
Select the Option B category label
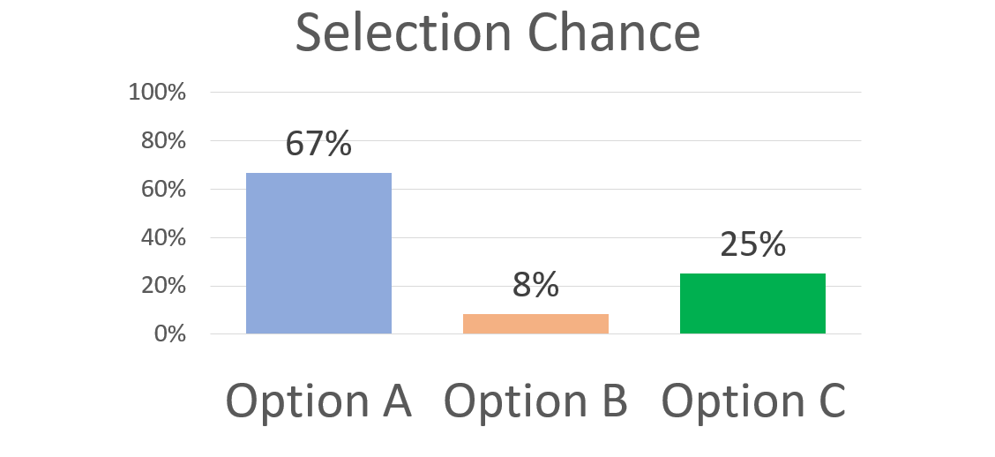click(535, 401)
